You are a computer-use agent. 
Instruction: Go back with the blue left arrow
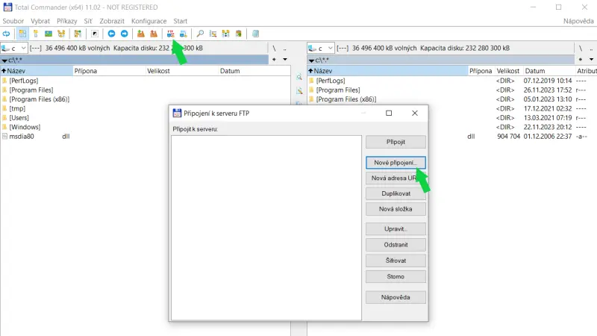pos(111,34)
